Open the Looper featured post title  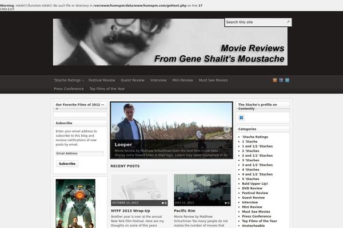click(x=123, y=144)
